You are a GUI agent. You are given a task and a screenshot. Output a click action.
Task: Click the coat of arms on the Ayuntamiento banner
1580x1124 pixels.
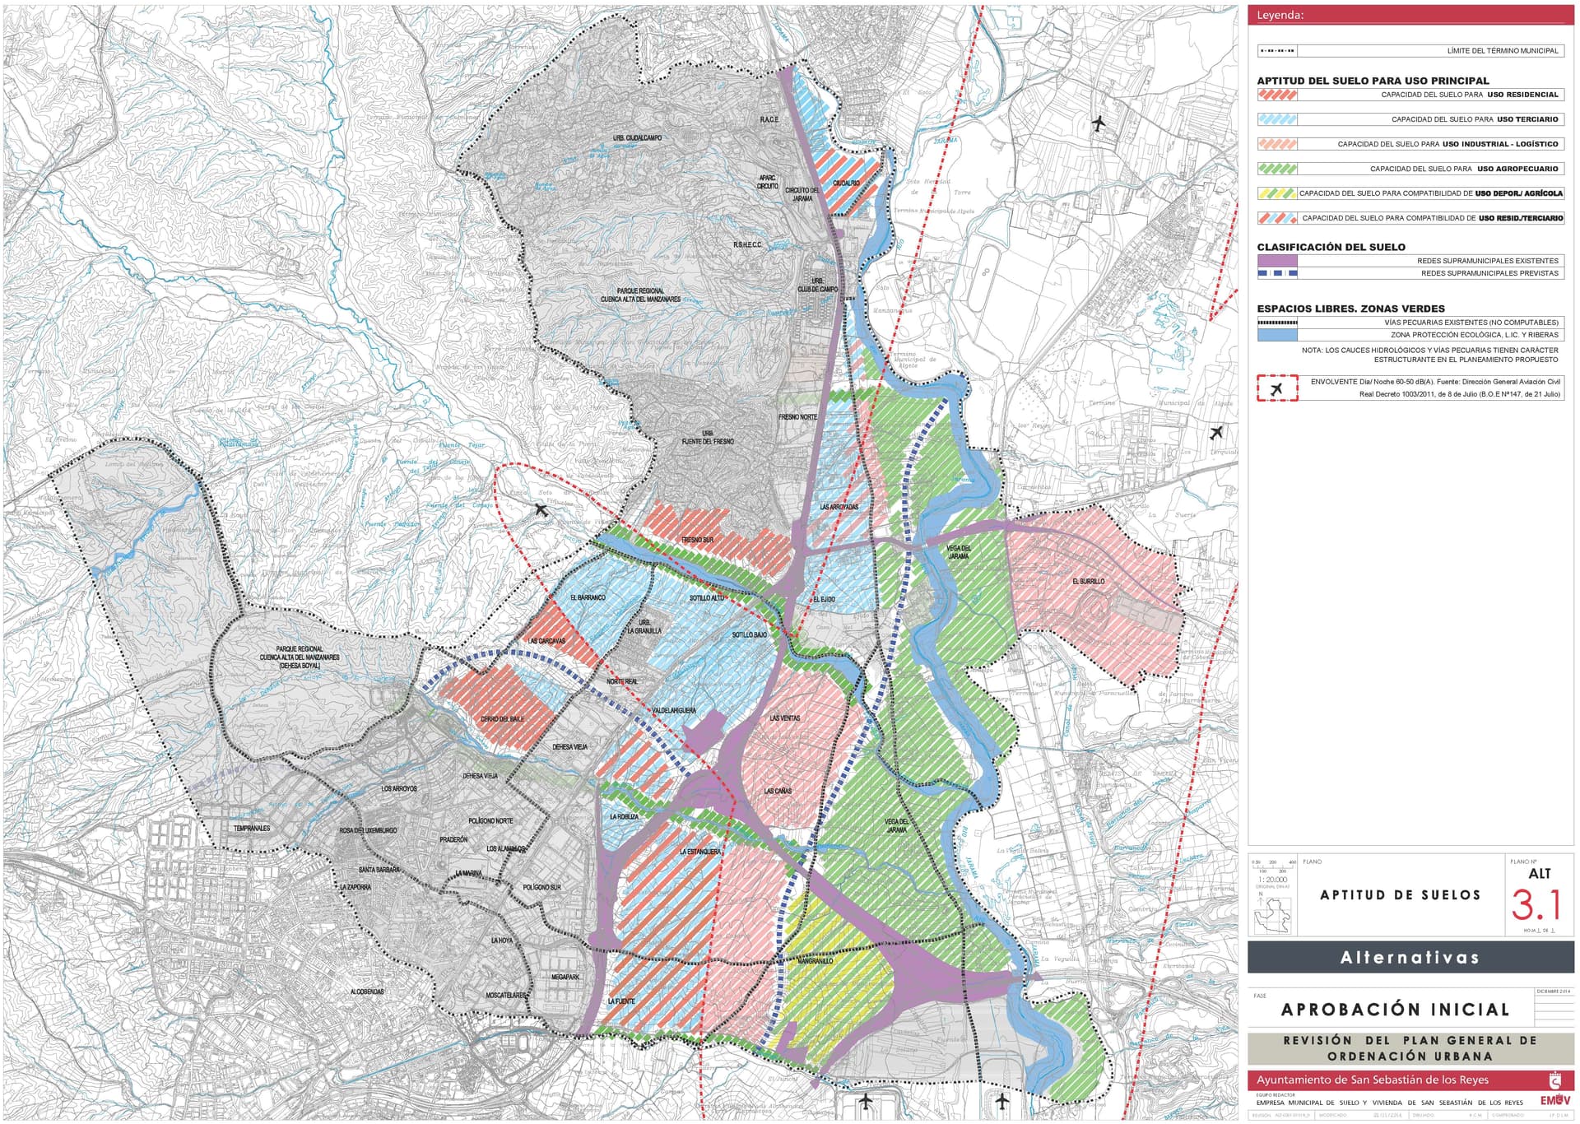(x=1555, y=1080)
